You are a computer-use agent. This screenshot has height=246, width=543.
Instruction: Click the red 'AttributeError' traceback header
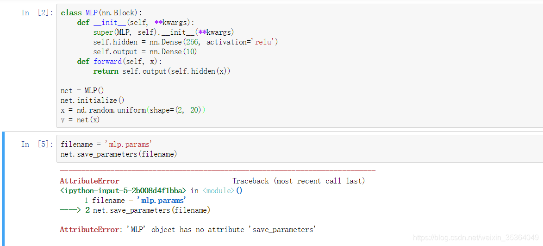(89, 181)
